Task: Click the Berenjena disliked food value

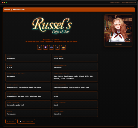Action: point(11,76)
